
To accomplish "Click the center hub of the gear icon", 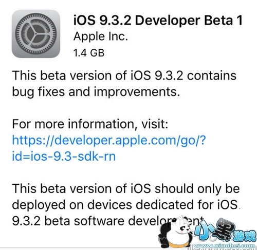I will point(36,34).
